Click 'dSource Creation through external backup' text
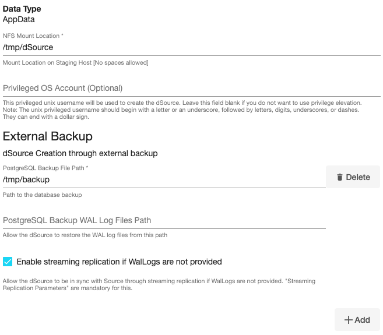The width and height of the screenshot is (383, 335). 80,154
